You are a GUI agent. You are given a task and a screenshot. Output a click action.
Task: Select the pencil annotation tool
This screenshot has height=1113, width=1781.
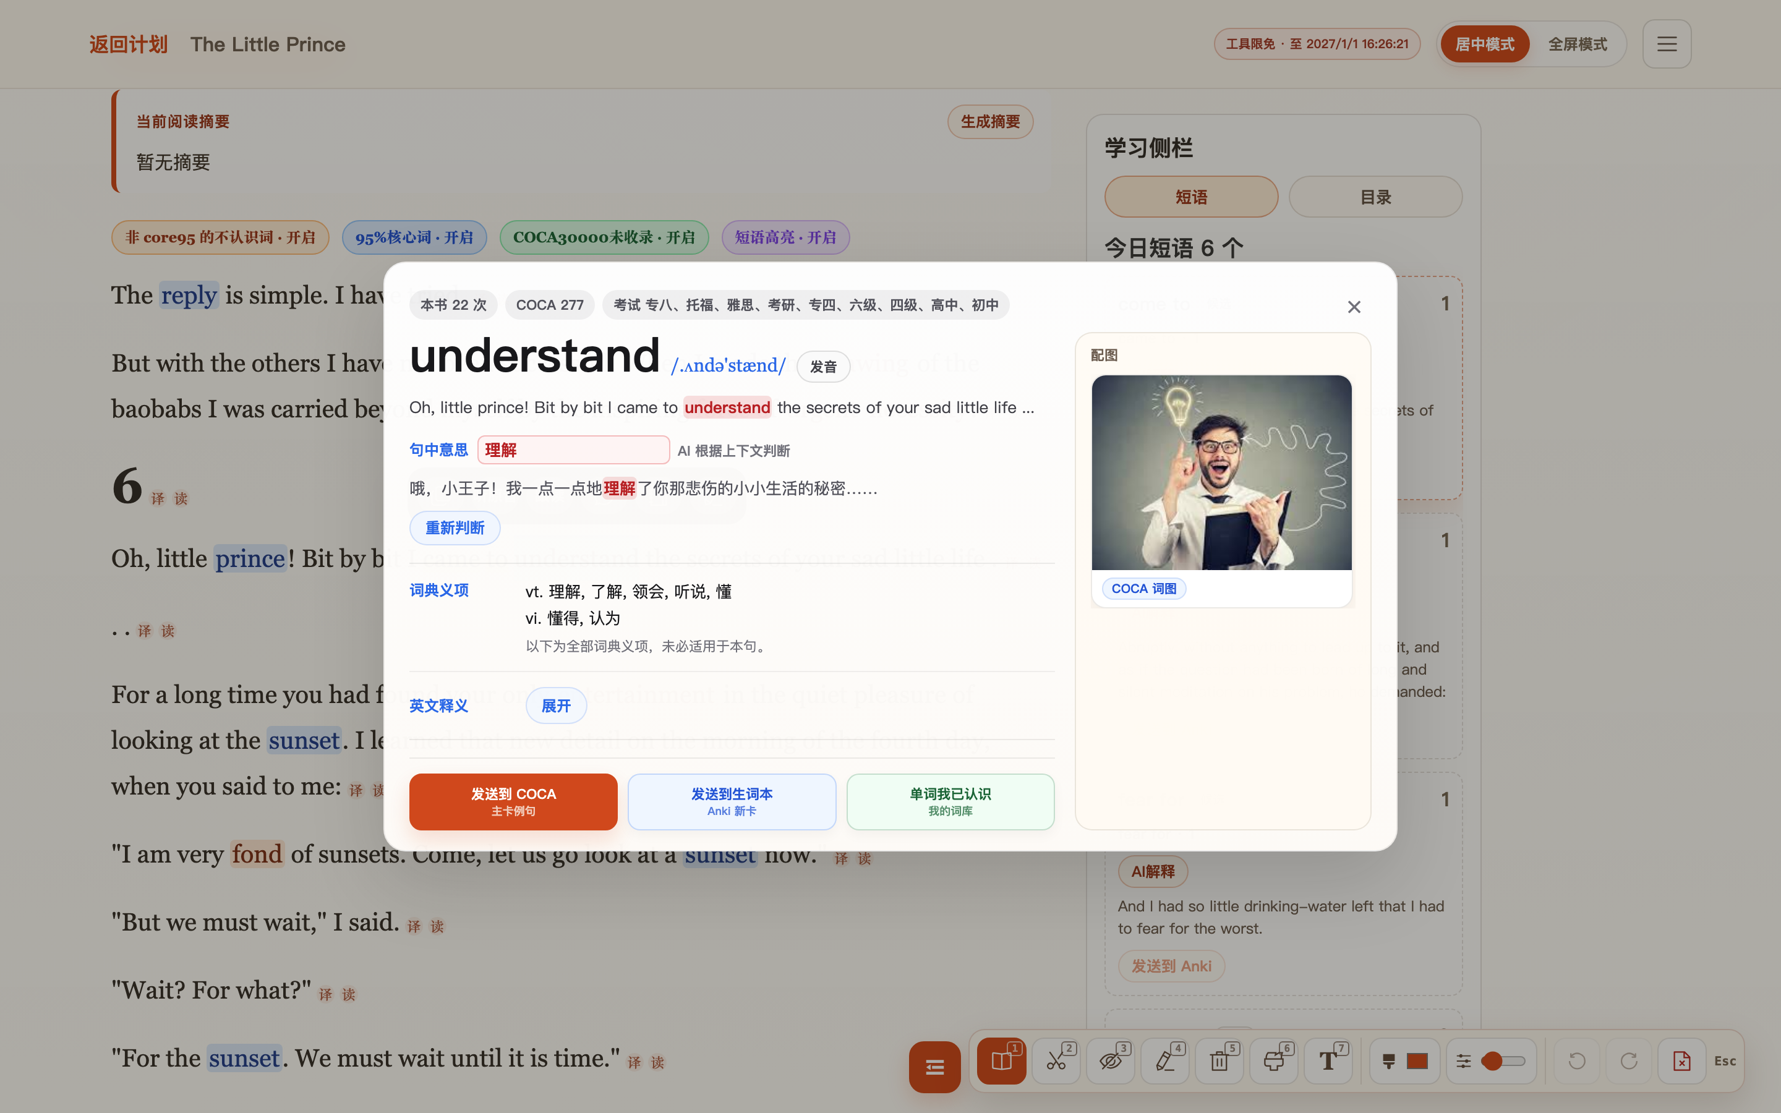click(1165, 1060)
